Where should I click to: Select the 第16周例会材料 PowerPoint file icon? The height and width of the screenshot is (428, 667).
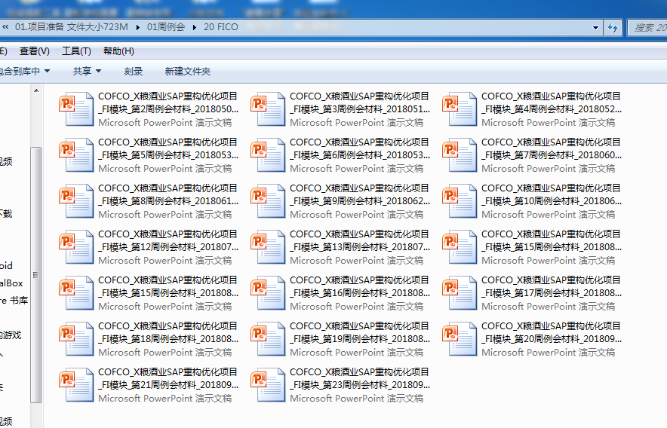tap(268, 292)
